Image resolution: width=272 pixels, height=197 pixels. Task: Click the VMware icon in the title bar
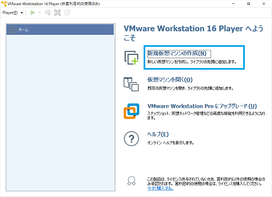tap(4, 4)
